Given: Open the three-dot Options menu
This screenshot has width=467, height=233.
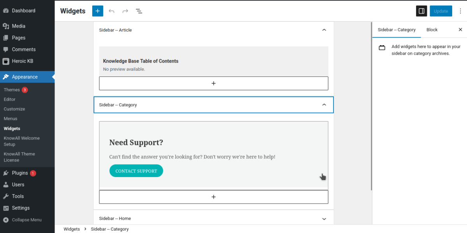Looking at the screenshot, I should (x=460, y=11).
